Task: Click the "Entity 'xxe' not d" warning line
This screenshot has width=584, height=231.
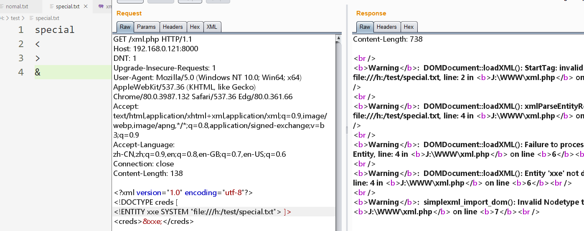Action: (469, 173)
